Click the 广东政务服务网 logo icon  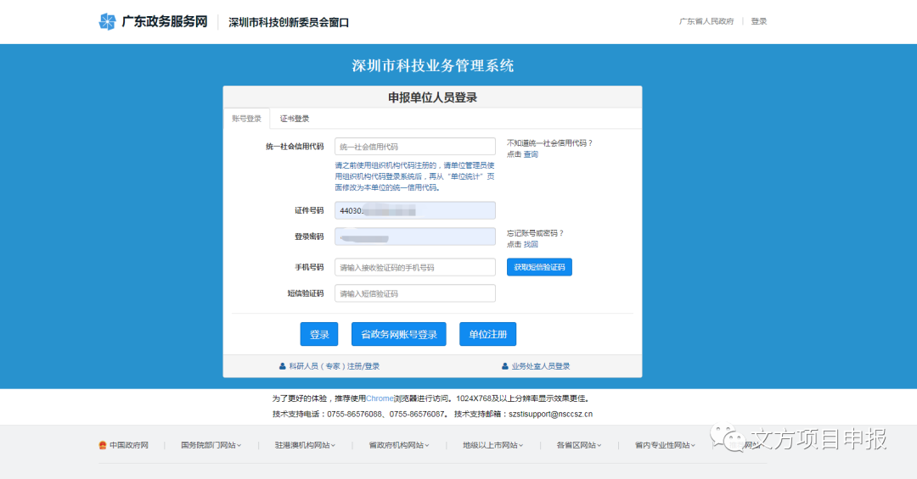[x=108, y=21]
